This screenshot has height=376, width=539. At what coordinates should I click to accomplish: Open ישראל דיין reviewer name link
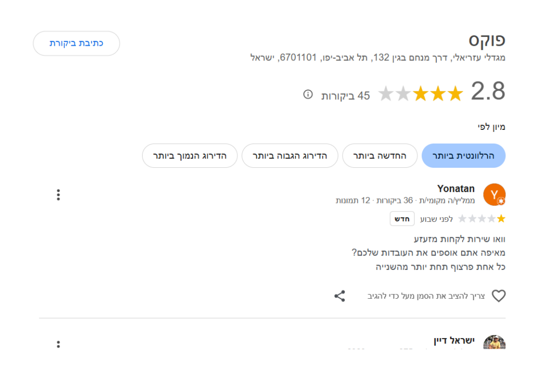tap(454, 341)
